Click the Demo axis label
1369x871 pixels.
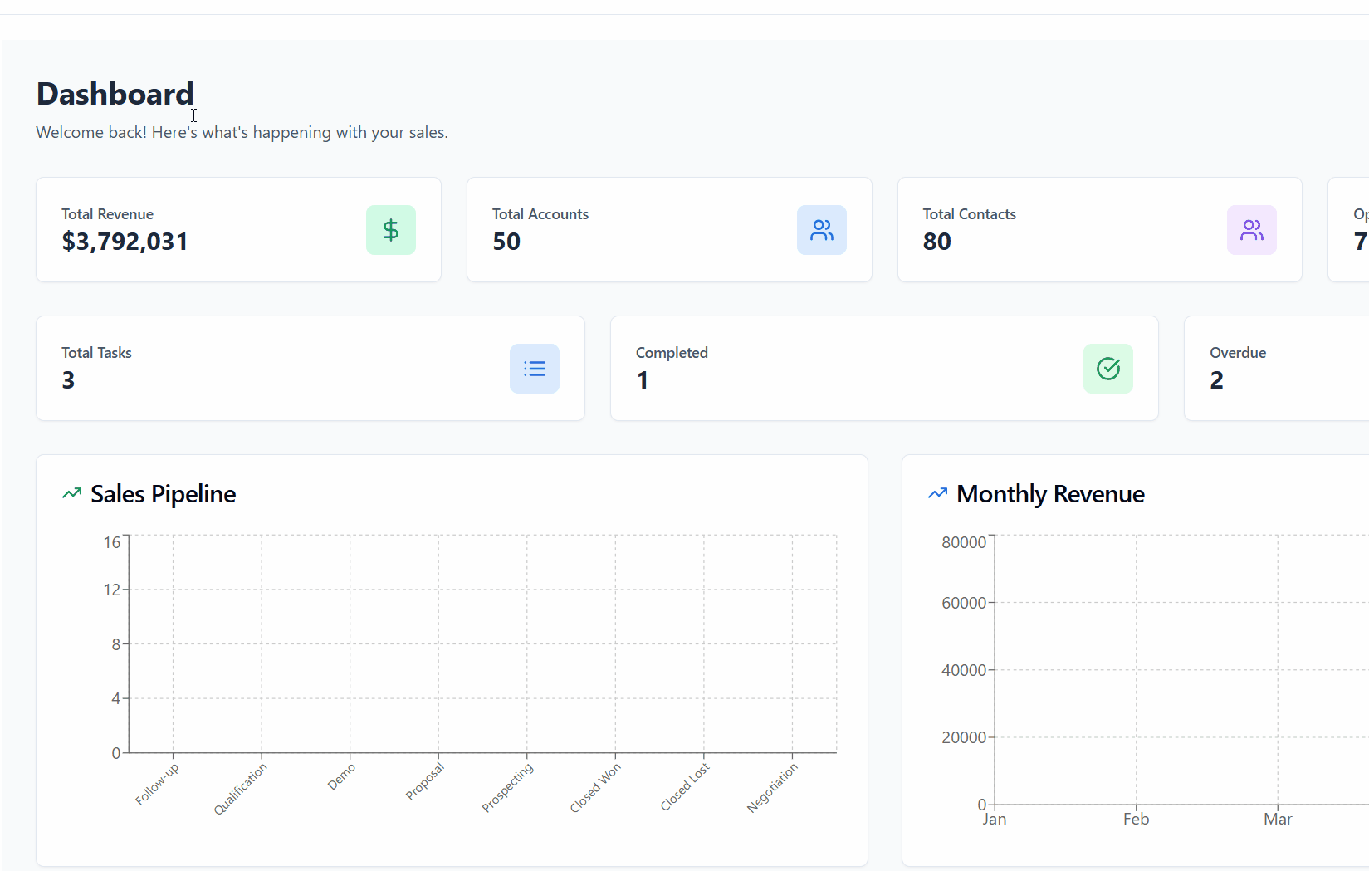coord(341,776)
